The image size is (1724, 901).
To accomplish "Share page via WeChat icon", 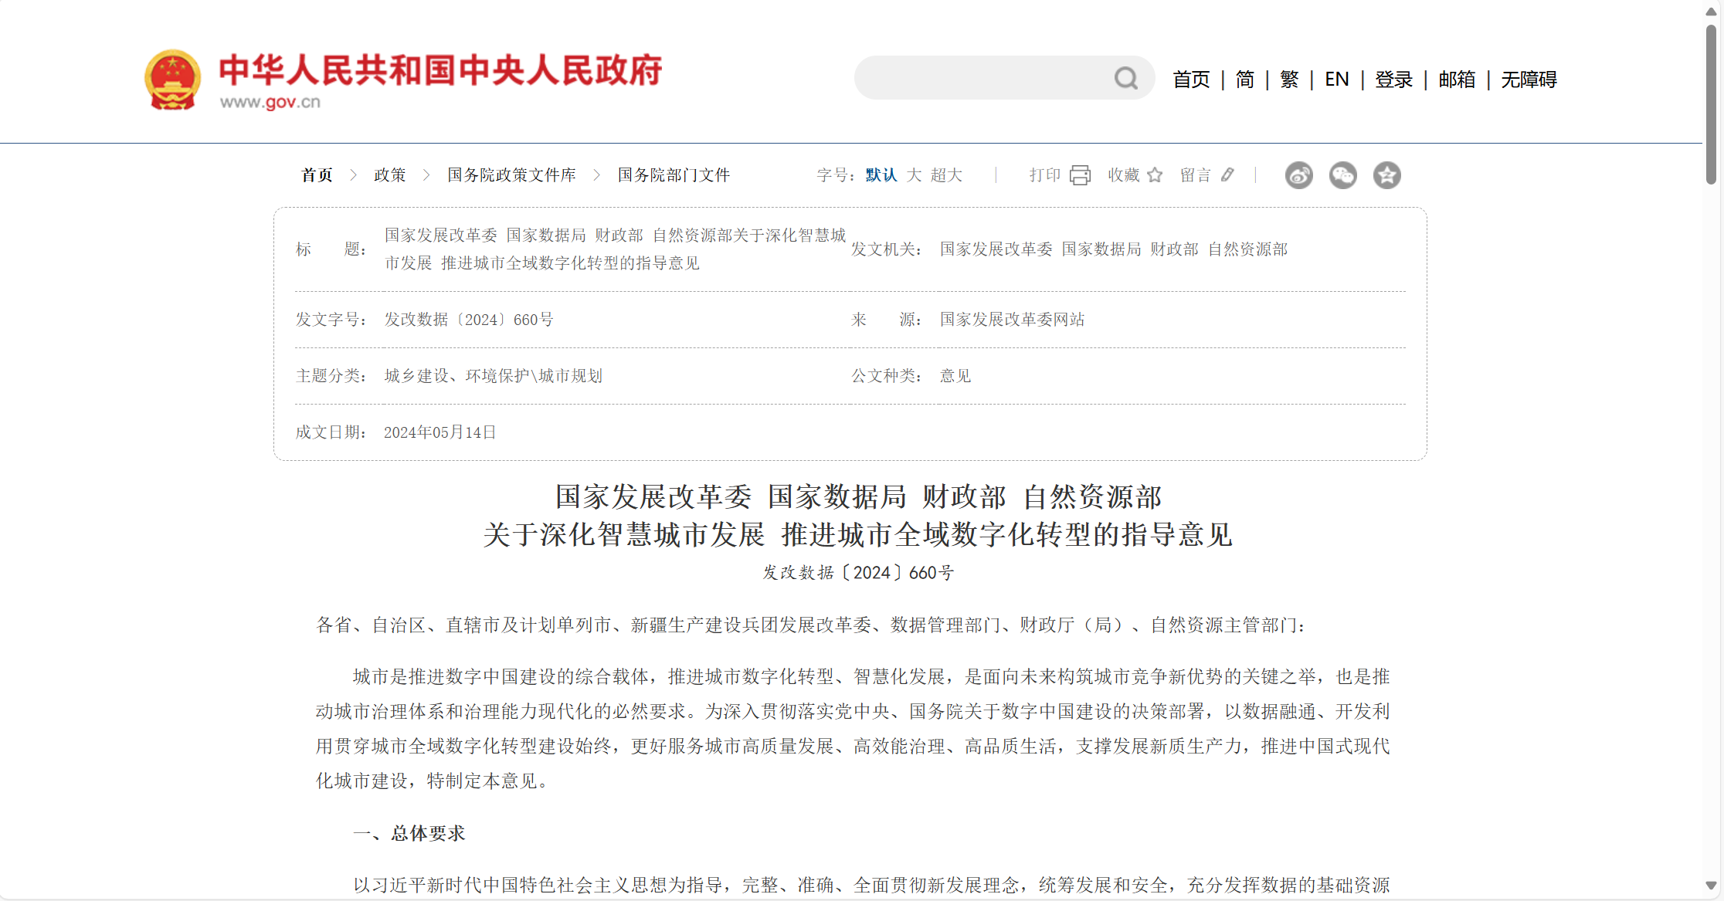I will (1342, 175).
